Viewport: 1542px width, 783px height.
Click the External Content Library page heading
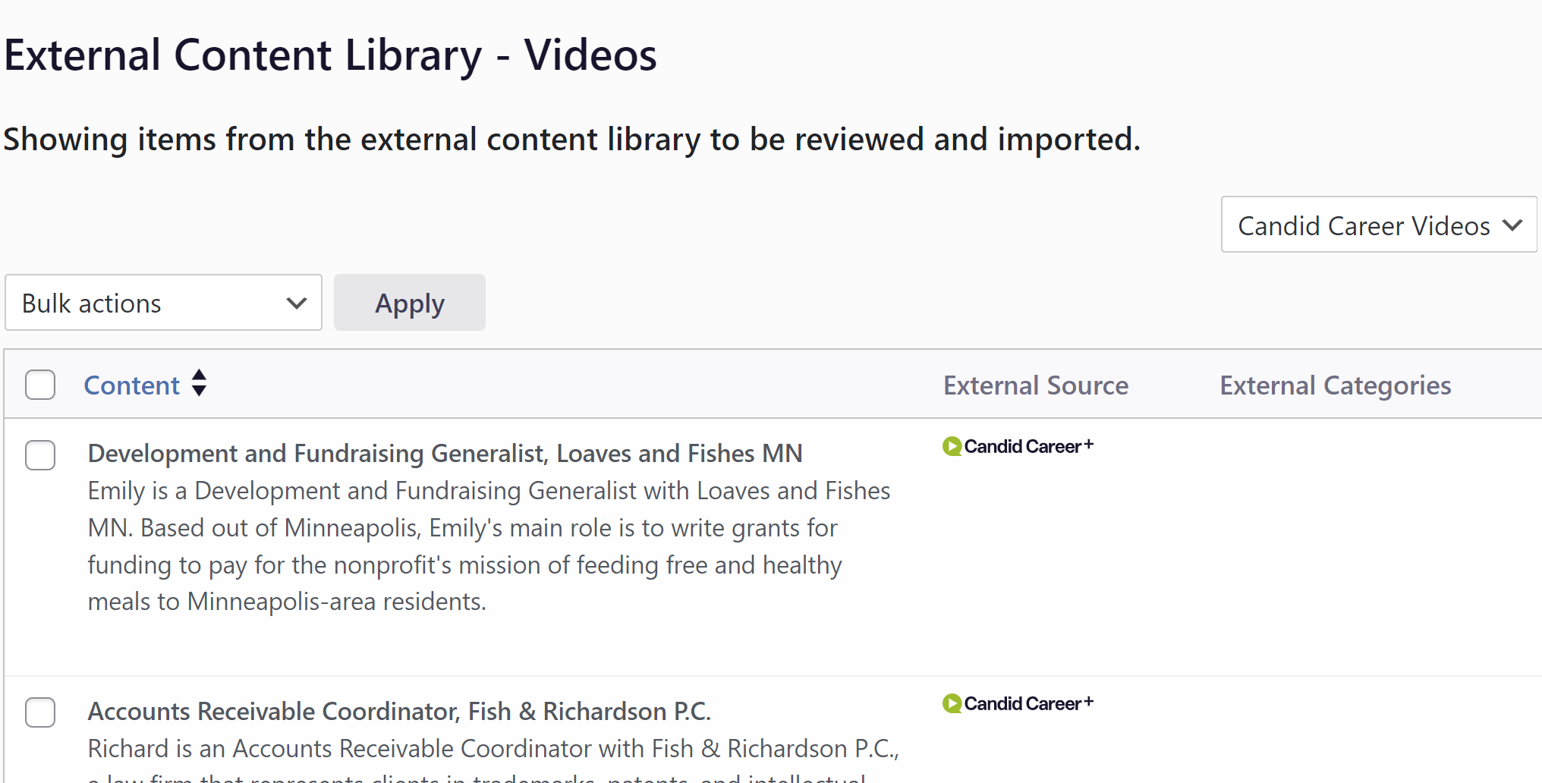coord(330,55)
